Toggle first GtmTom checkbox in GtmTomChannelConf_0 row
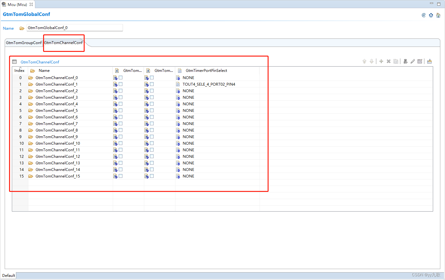This screenshot has height=280, width=445. [x=121, y=77]
